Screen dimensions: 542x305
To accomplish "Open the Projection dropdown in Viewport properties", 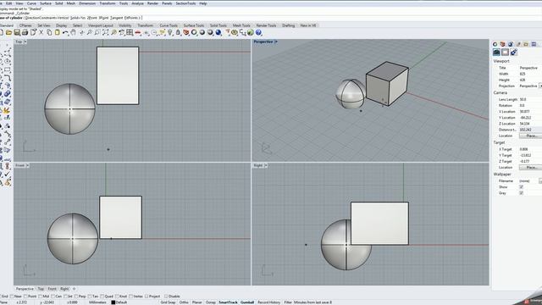I will 540,86.
